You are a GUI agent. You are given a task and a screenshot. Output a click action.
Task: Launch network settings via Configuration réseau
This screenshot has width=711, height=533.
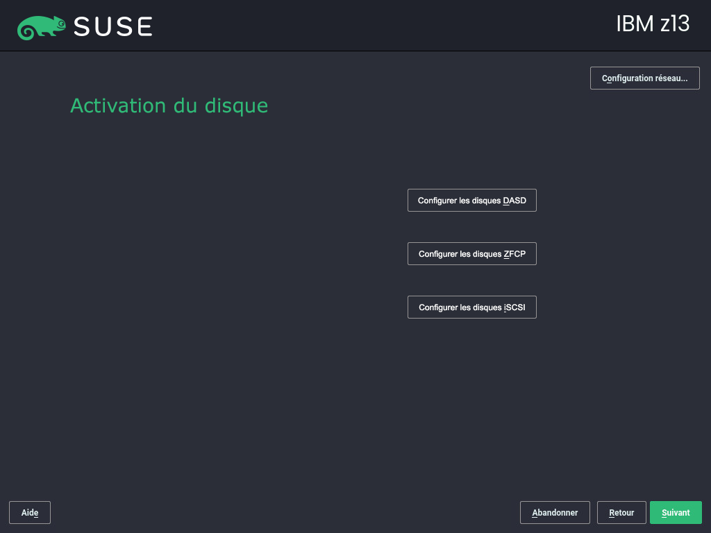coord(644,78)
